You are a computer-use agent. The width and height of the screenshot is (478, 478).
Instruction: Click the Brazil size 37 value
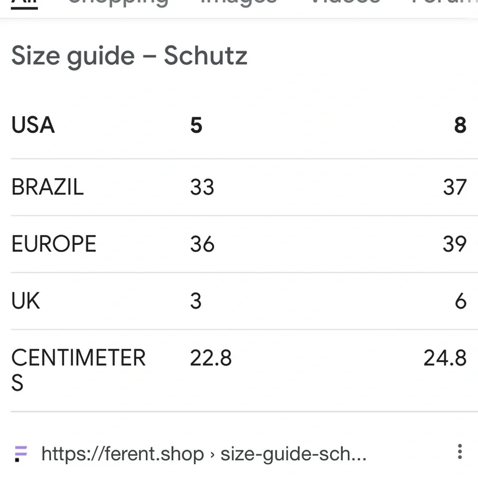coord(455,187)
